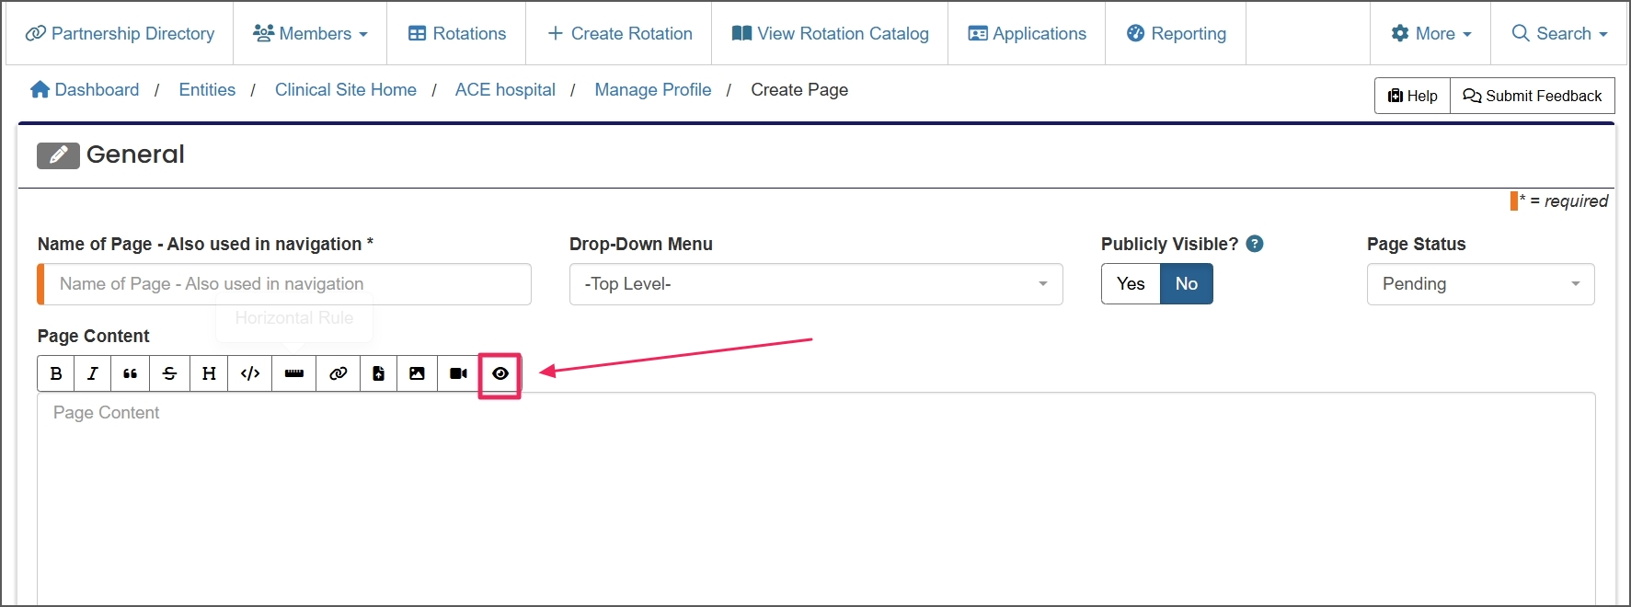The height and width of the screenshot is (607, 1631).
Task: Insert a code block with the code icon
Action: (x=250, y=373)
